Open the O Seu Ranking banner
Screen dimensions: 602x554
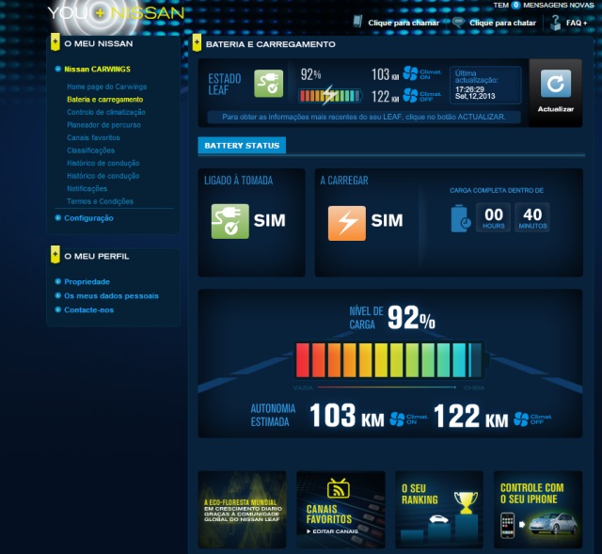(x=439, y=510)
